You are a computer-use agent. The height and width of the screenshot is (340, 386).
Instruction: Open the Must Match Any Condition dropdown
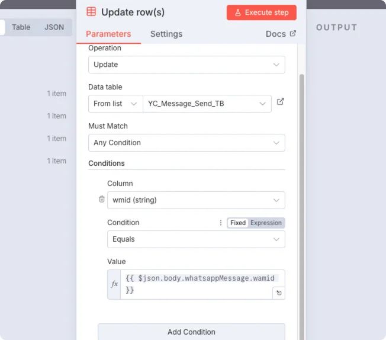point(186,143)
